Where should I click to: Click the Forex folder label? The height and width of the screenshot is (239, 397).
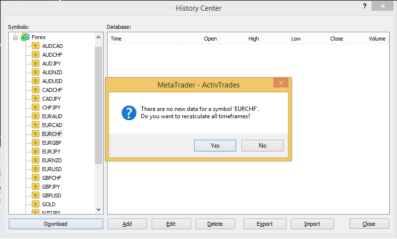click(x=39, y=37)
